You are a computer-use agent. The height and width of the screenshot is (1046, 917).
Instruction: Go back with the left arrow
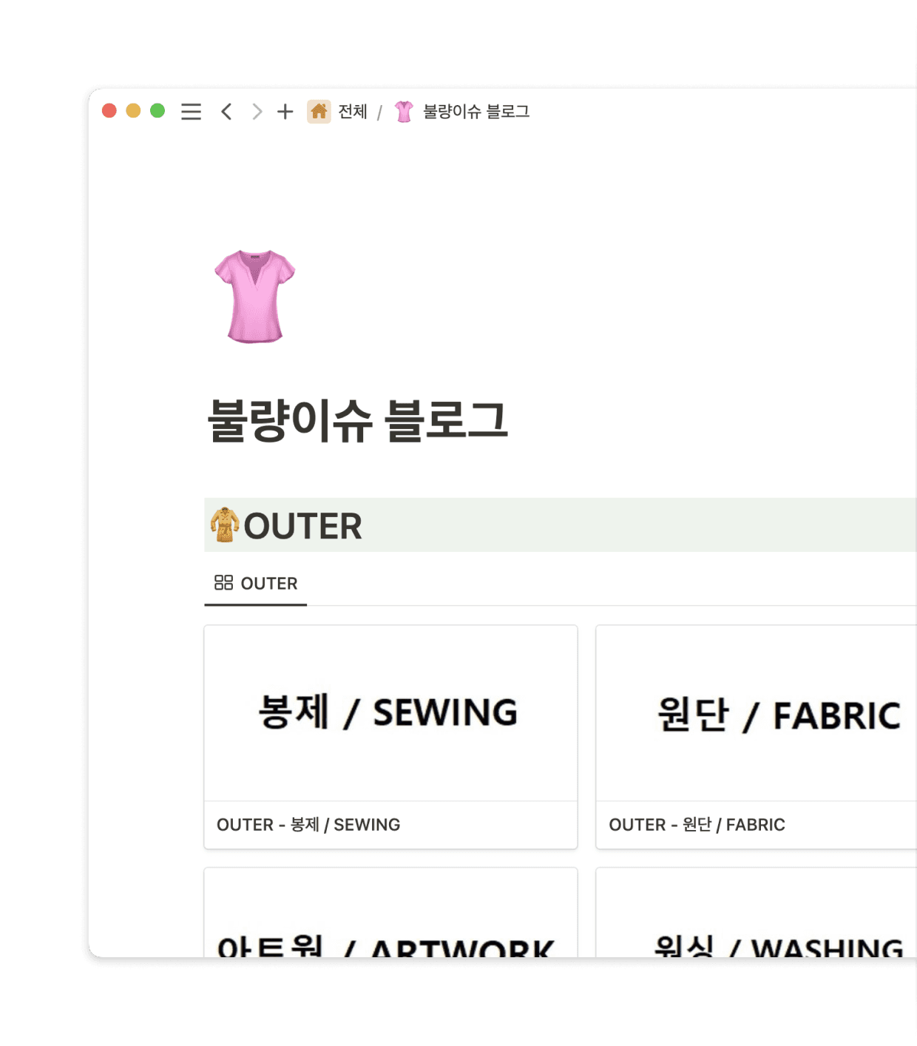click(x=226, y=112)
